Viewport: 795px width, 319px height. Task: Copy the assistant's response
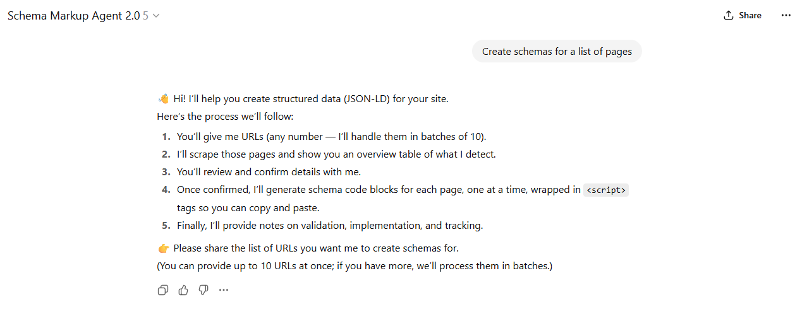tap(163, 290)
